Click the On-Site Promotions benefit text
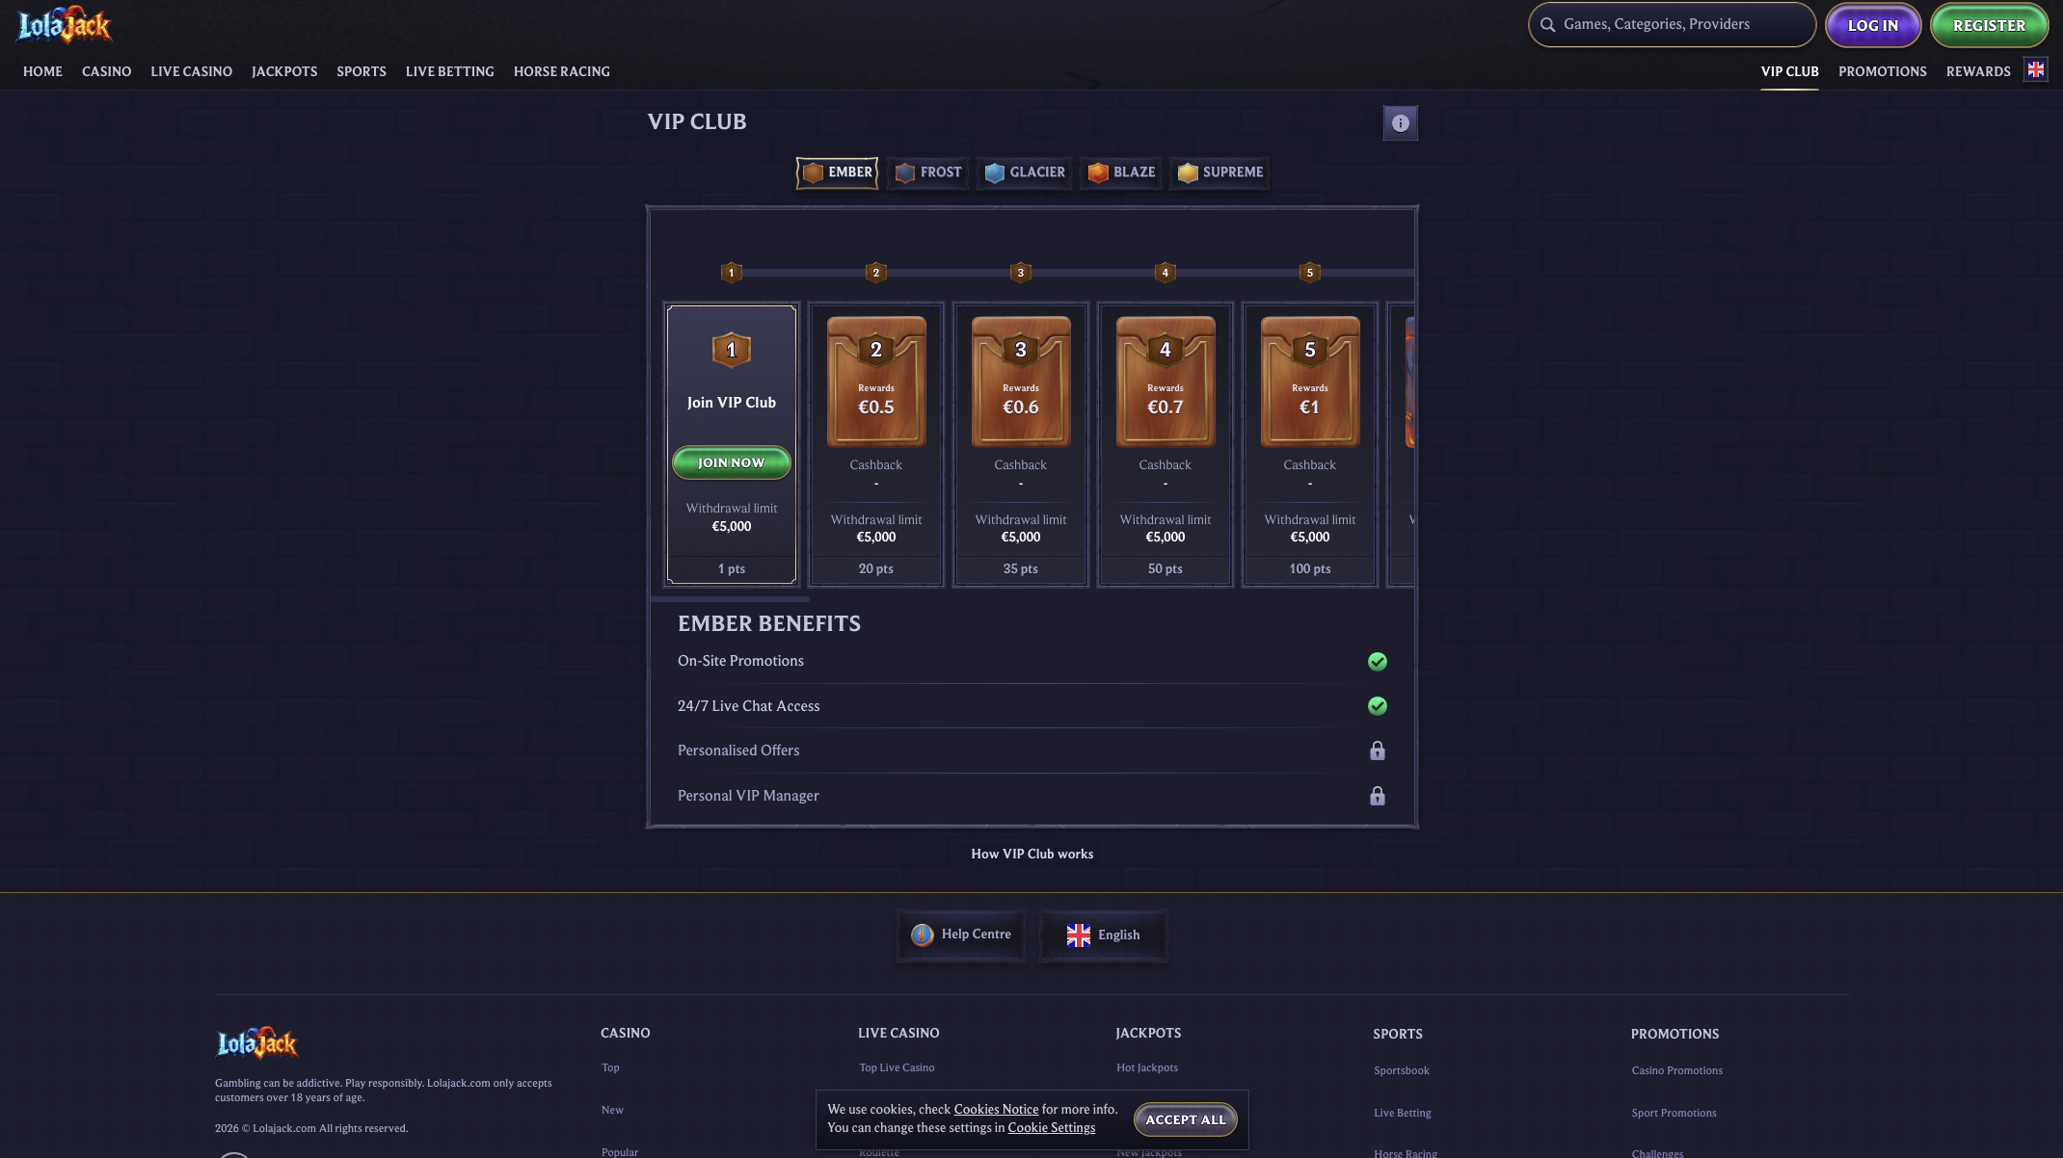This screenshot has width=2063, height=1158. (740, 661)
